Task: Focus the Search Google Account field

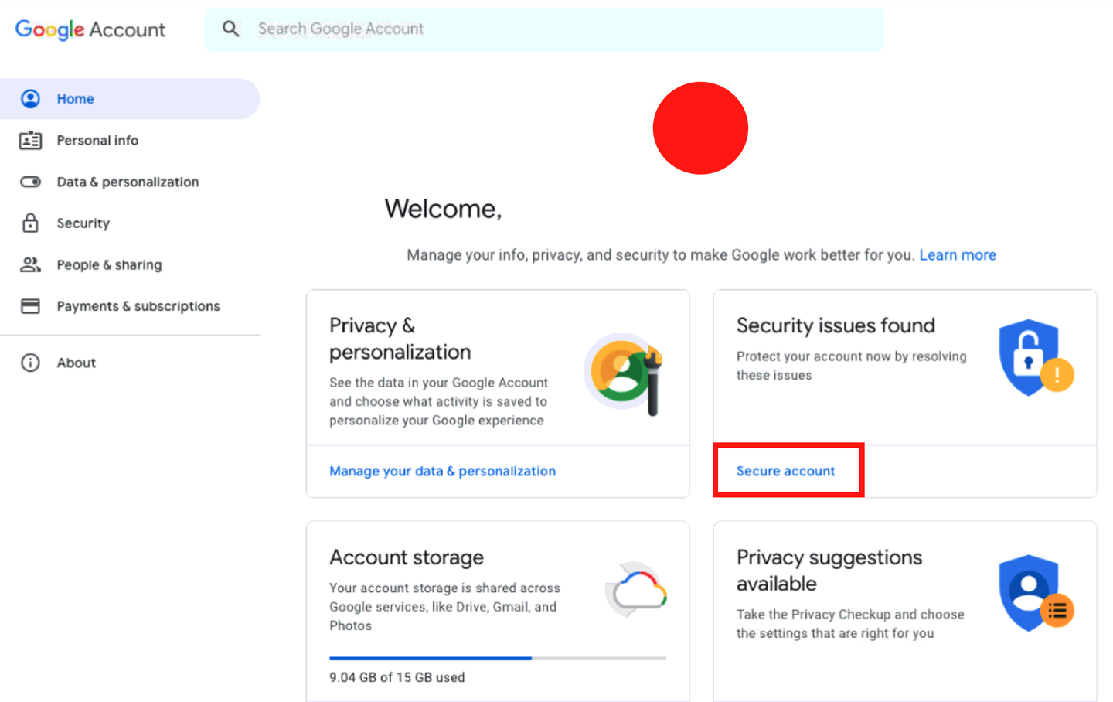Action: (x=544, y=29)
